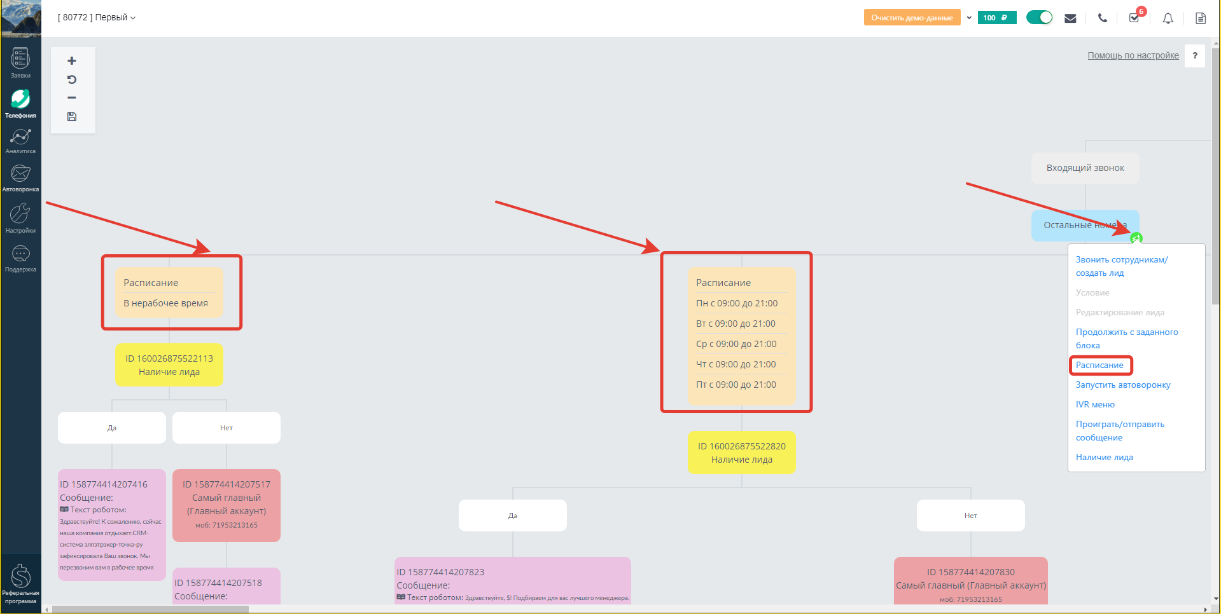Select IVR меню option
The width and height of the screenshot is (1221, 614).
(1095, 405)
